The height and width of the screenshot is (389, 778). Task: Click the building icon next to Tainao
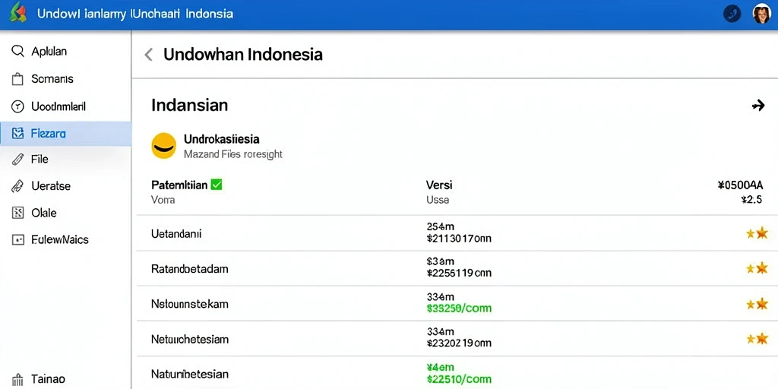click(17, 380)
